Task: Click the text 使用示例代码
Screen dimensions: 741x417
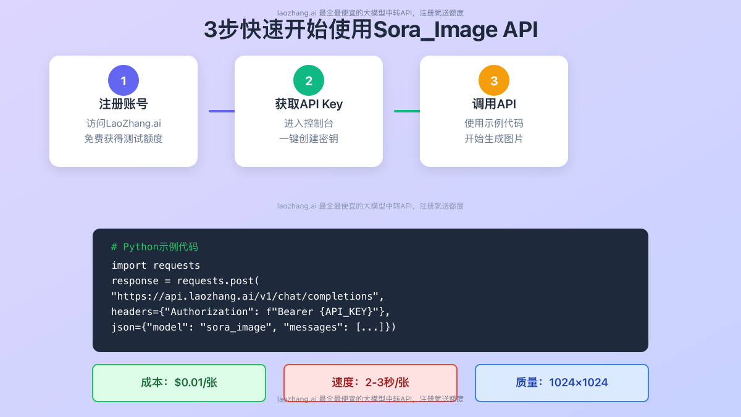Action: 494,123
